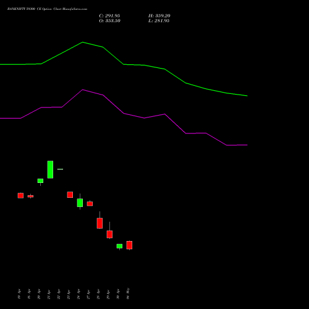309x309 pixels.
Task: Select the small green candle for 20 Apr
Action: 40,181
